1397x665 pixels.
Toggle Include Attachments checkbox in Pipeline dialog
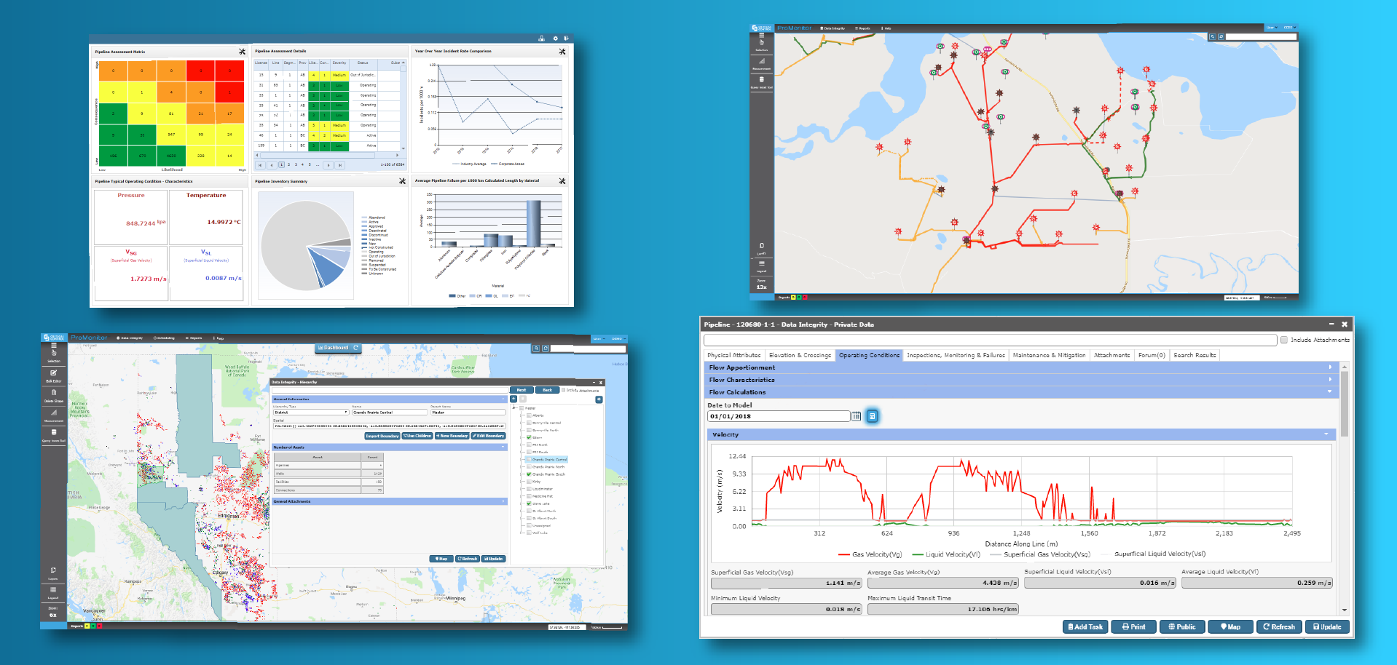click(1284, 340)
